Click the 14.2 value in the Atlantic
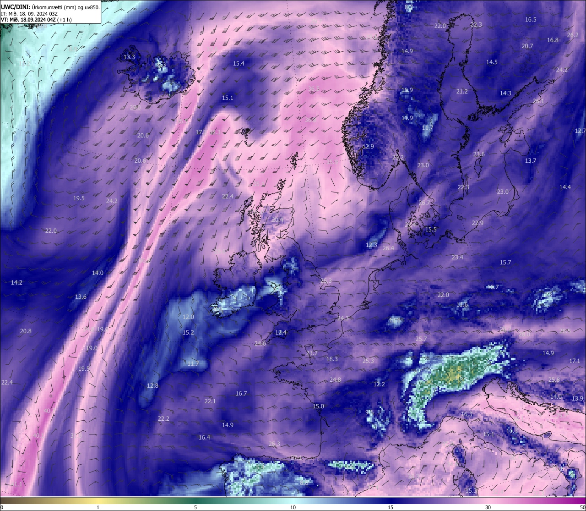The image size is (586, 511). tap(16, 283)
